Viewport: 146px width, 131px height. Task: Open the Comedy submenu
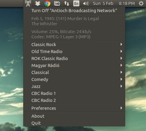click(x=74, y=79)
